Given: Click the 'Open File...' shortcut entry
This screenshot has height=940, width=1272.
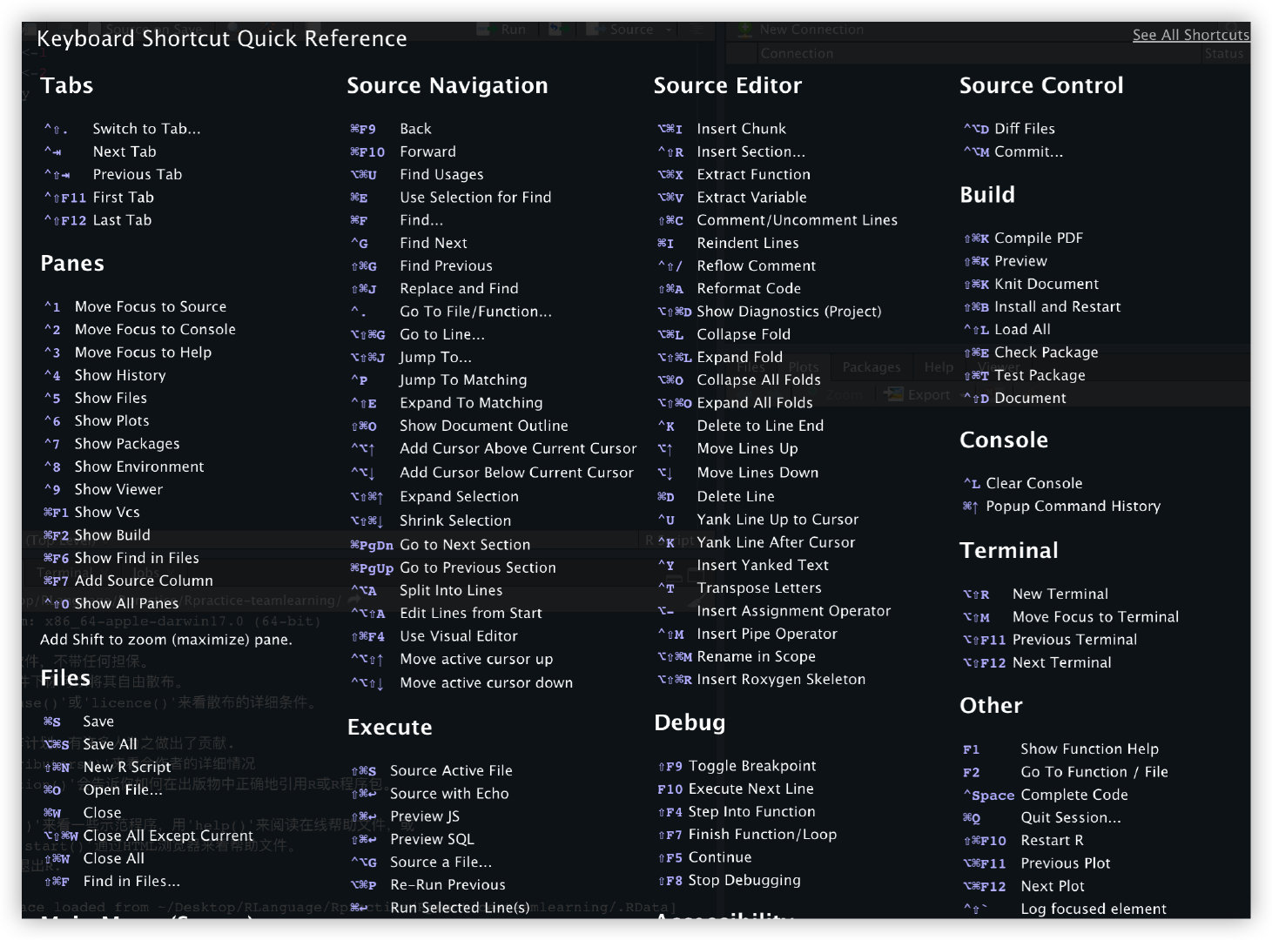Looking at the screenshot, I should (x=103, y=789).
